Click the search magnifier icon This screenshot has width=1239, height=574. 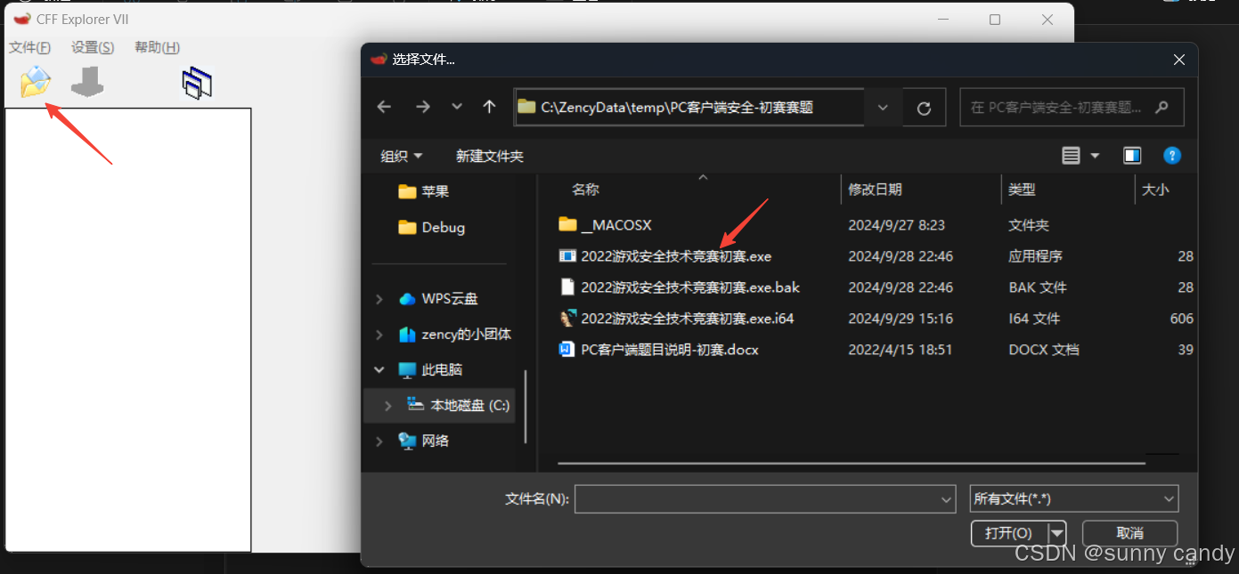(x=1161, y=107)
